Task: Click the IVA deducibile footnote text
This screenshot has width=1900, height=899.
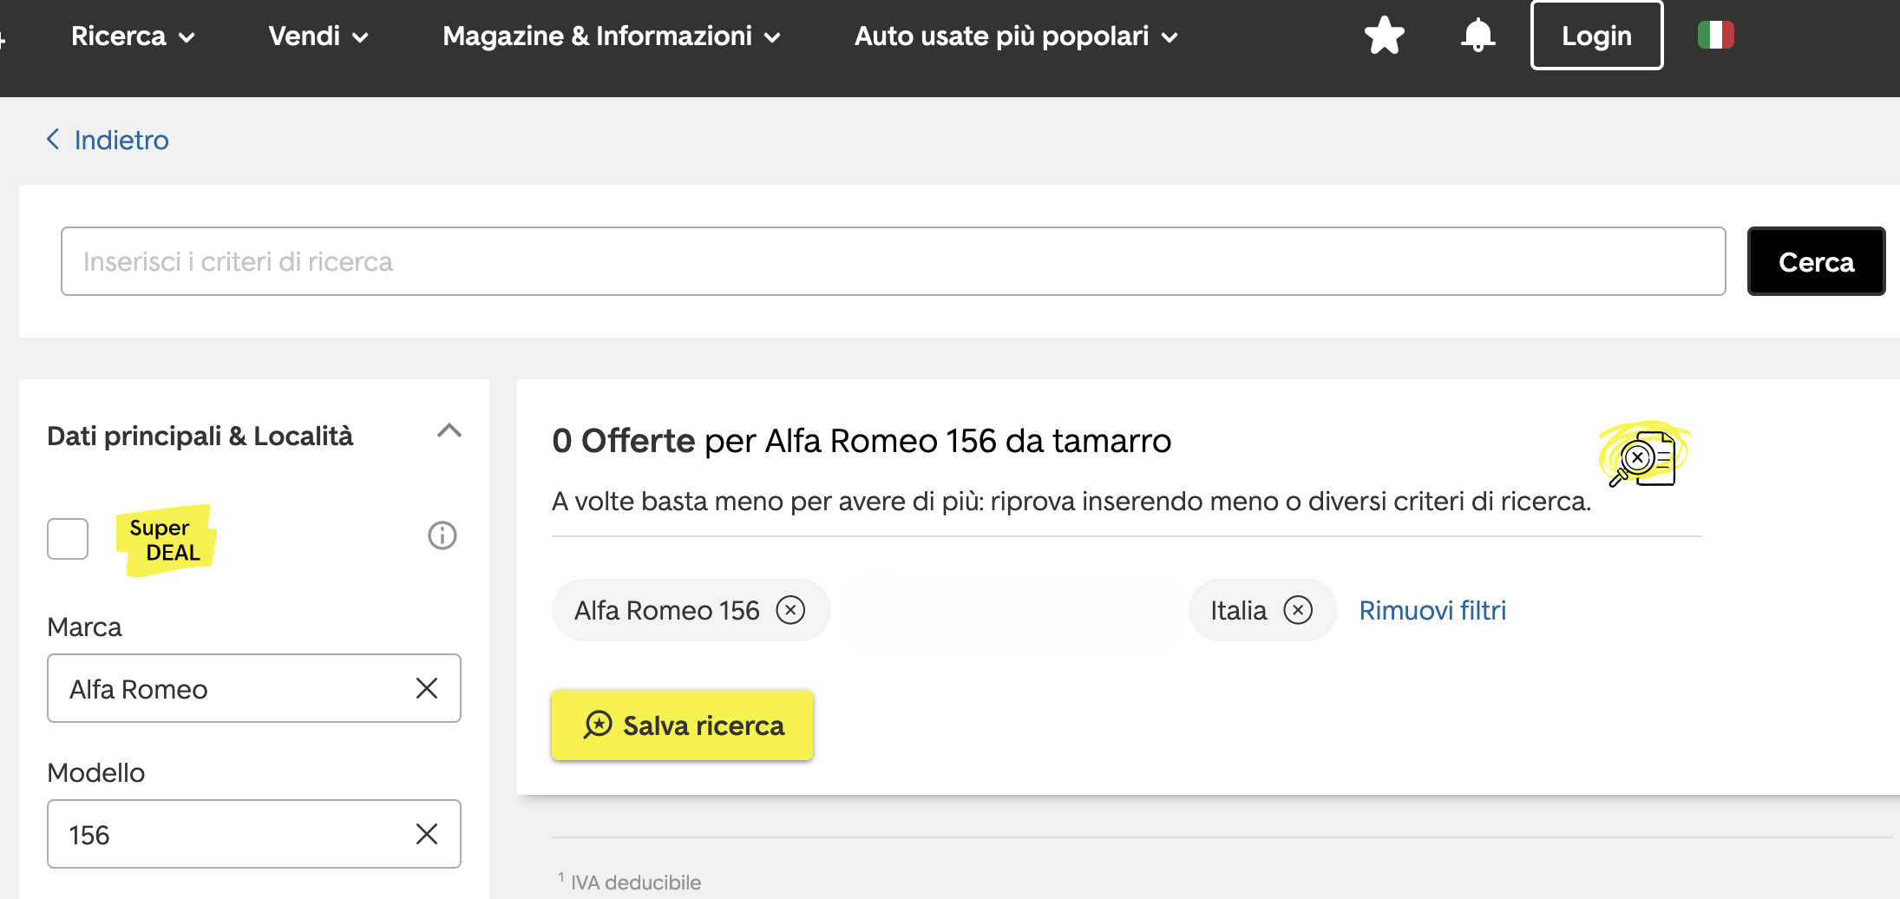Action: [635, 883]
